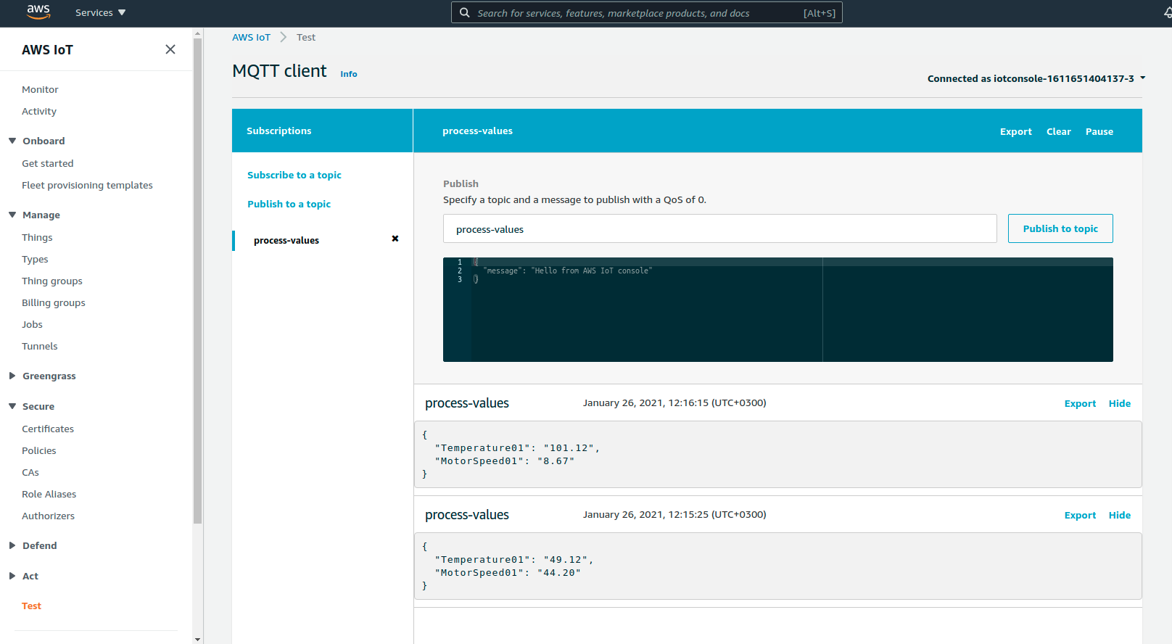Open Things in Manage
1172x644 pixels.
point(37,237)
